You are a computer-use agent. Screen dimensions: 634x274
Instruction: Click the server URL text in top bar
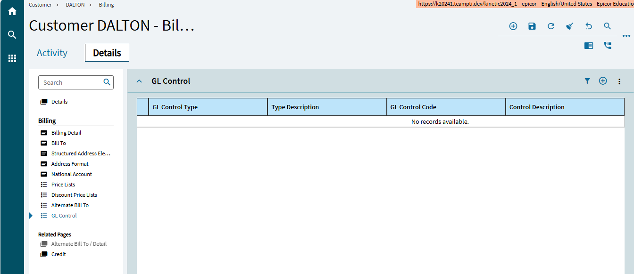(x=467, y=4)
